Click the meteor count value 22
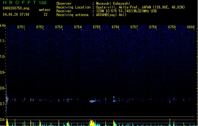This screenshot has width=198, height=126. (x=46, y=14)
